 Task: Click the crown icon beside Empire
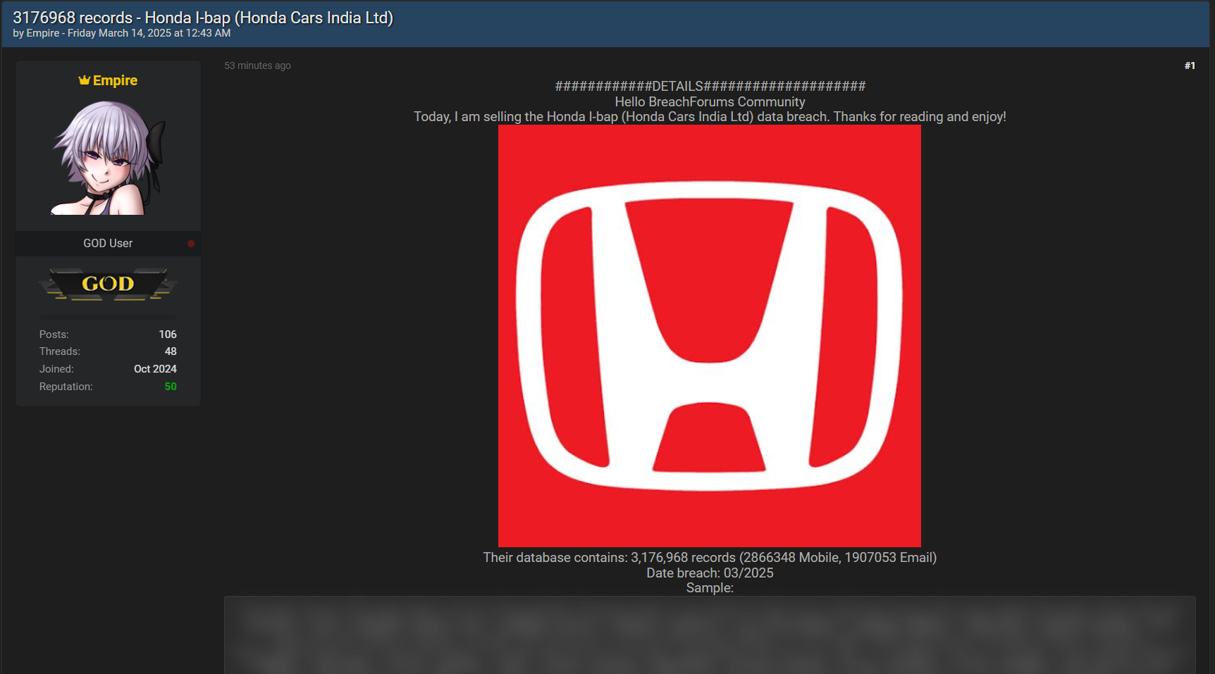click(x=85, y=80)
